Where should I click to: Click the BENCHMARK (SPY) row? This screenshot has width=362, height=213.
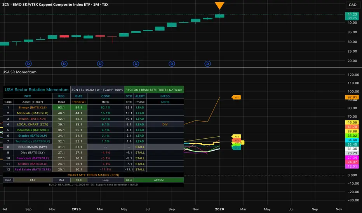click(x=93, y=147)
